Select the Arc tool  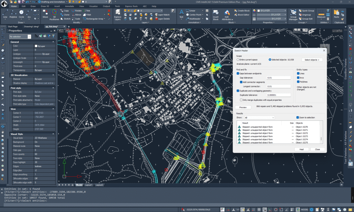[29, 14]
